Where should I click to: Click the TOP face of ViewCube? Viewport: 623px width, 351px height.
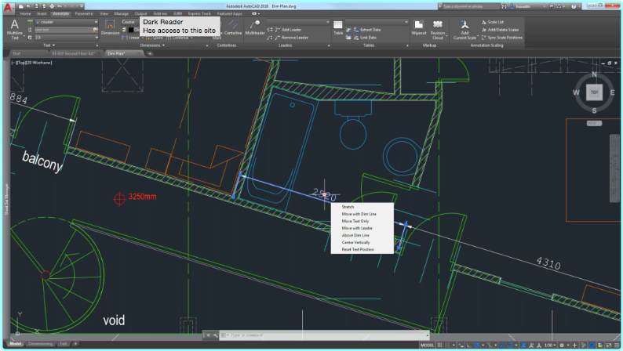point(594,92)
